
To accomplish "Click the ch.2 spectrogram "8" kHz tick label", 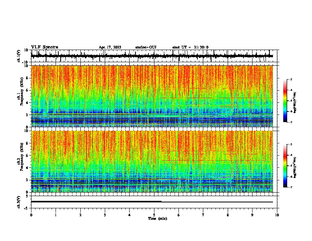I will (x=27, y=143).
